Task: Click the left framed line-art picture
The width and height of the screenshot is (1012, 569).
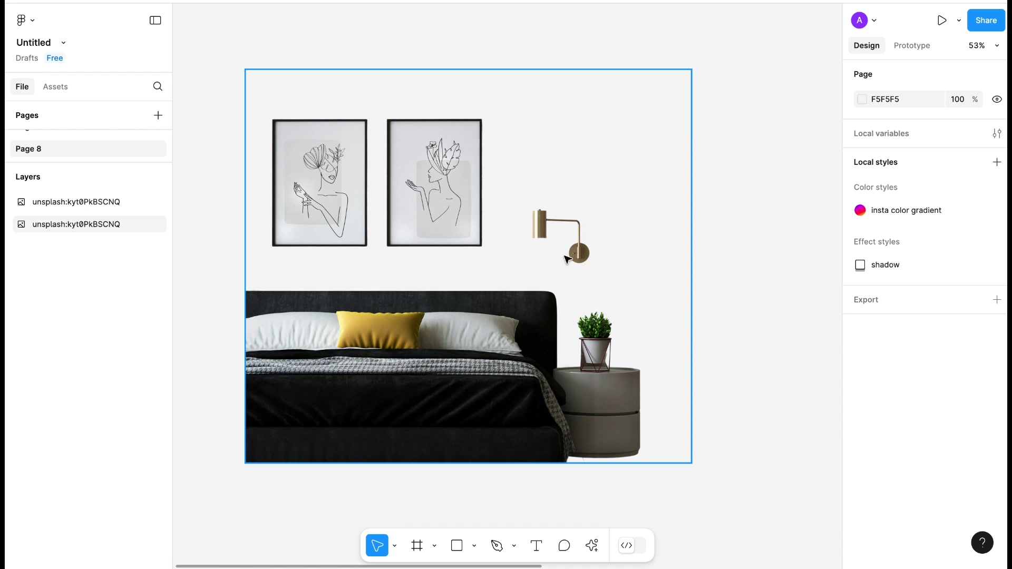Action: point(319,183)
